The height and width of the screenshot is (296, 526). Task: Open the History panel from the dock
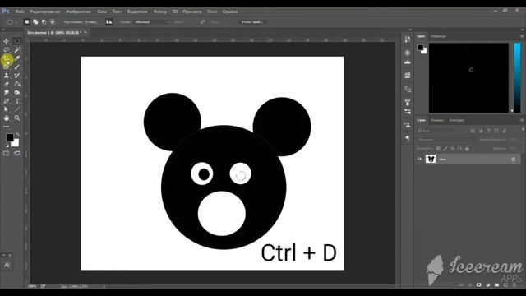point(408,39)
